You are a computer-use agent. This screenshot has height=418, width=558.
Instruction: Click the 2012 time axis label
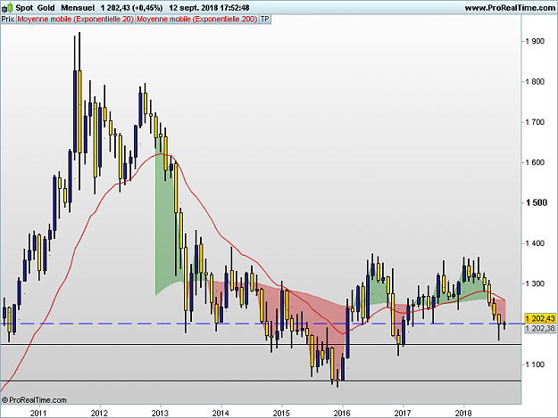point(99,413)
